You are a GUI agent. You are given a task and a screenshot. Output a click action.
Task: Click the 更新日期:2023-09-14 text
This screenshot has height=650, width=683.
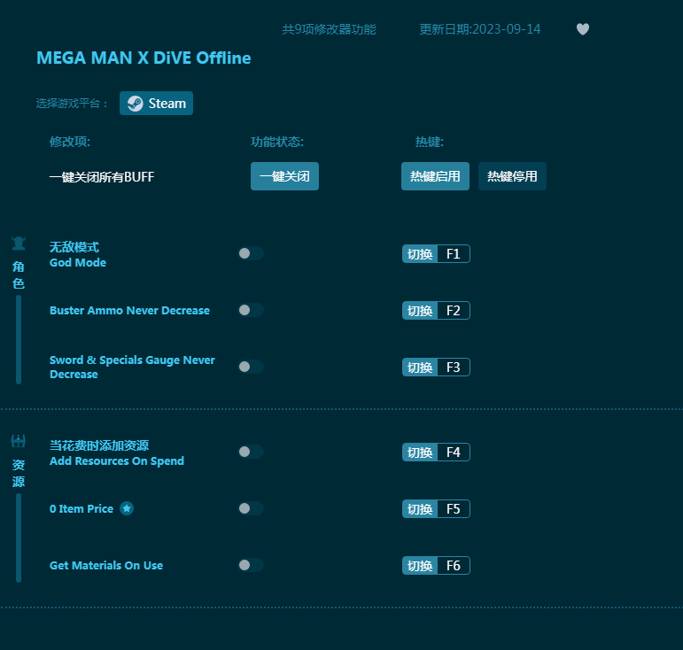coord(480,29)
